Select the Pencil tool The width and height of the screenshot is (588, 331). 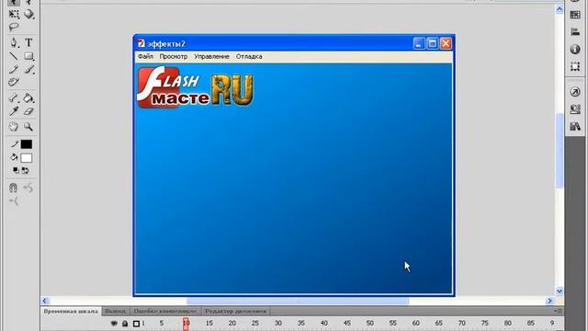click(14, 70)
